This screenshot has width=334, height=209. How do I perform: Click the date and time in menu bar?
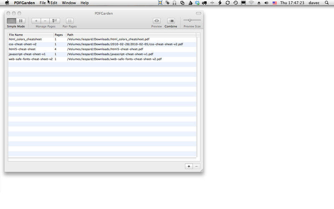[x=292, y=3]
